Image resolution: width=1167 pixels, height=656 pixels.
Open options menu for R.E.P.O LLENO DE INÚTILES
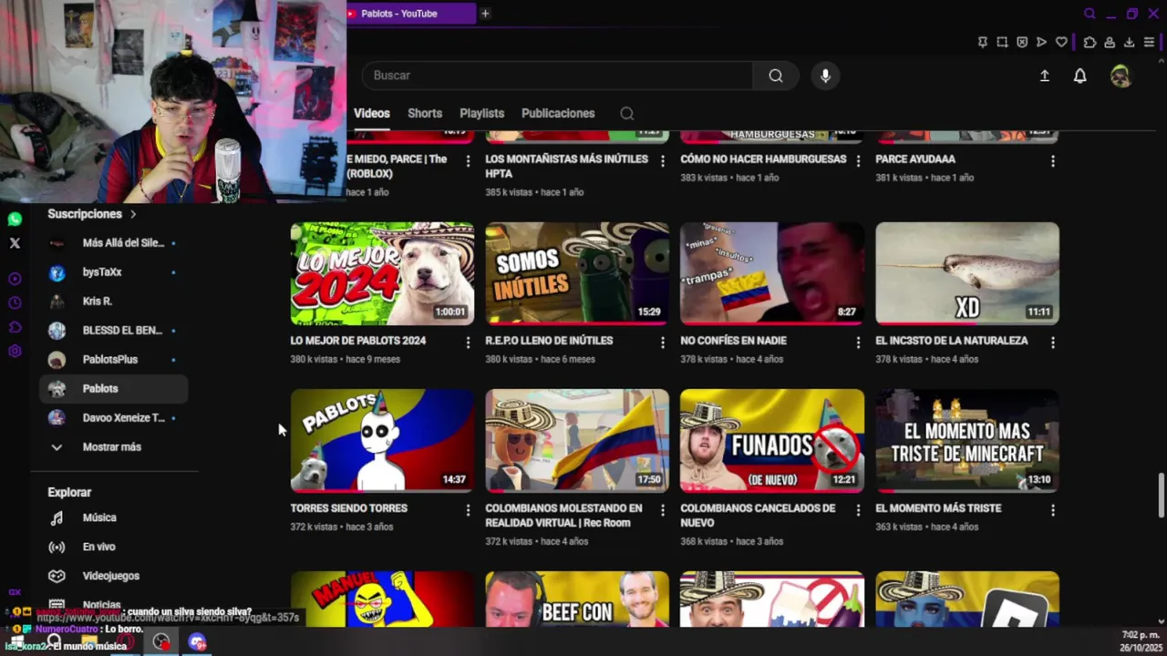tap(663, 343)
